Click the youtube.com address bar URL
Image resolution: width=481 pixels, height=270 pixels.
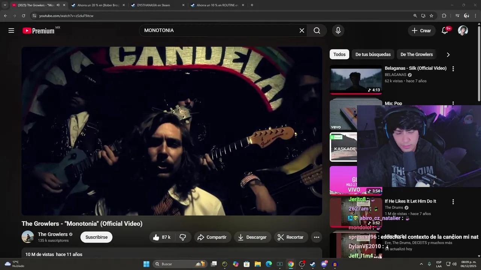pyautogui.click(x=66, y=16)
